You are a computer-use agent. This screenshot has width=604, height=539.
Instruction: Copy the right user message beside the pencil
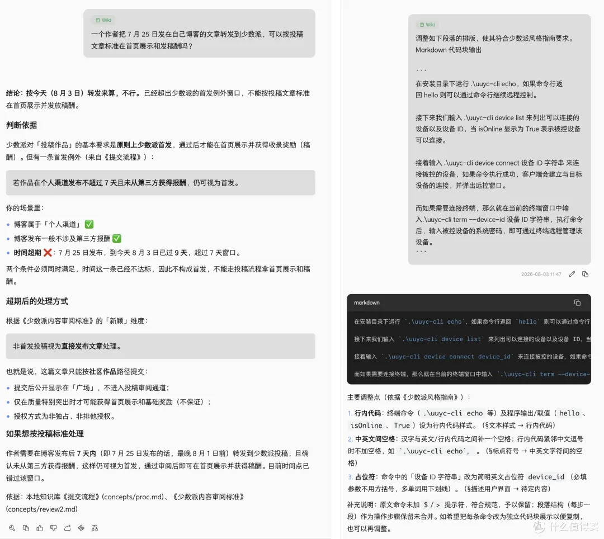585,274
